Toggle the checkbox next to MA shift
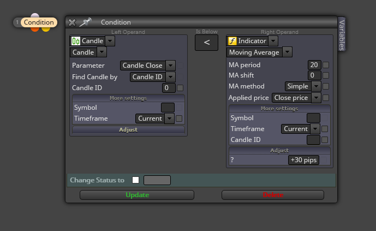Viewport: 376px width, 231px height. (326, 75)
